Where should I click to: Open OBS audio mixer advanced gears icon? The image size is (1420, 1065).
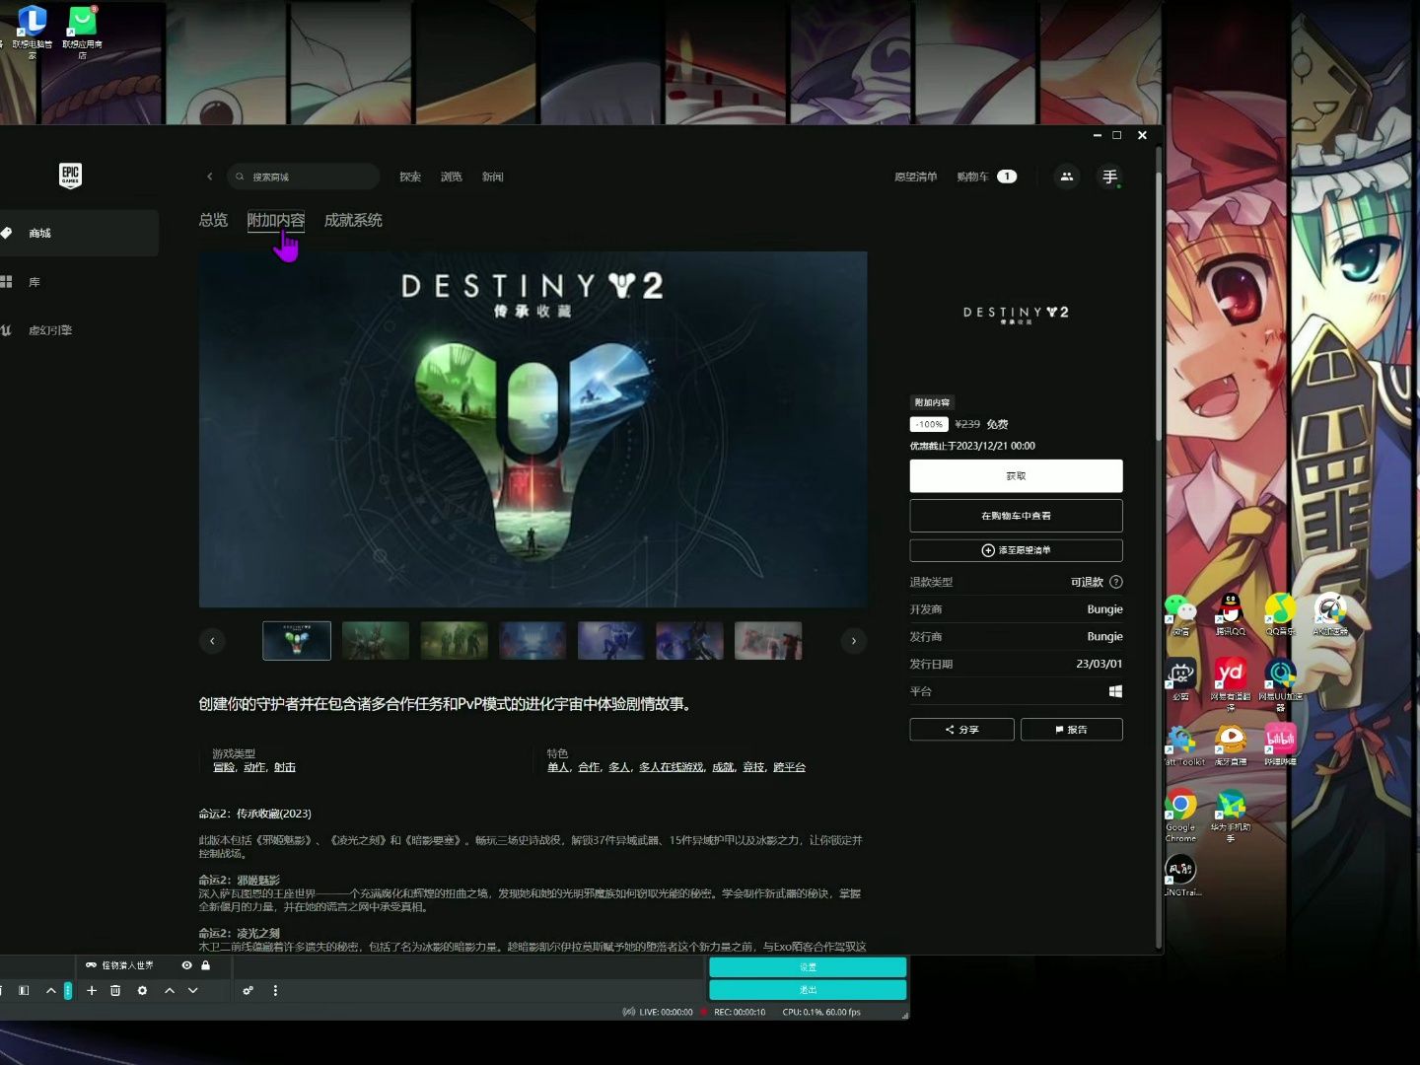coord(248,990)
